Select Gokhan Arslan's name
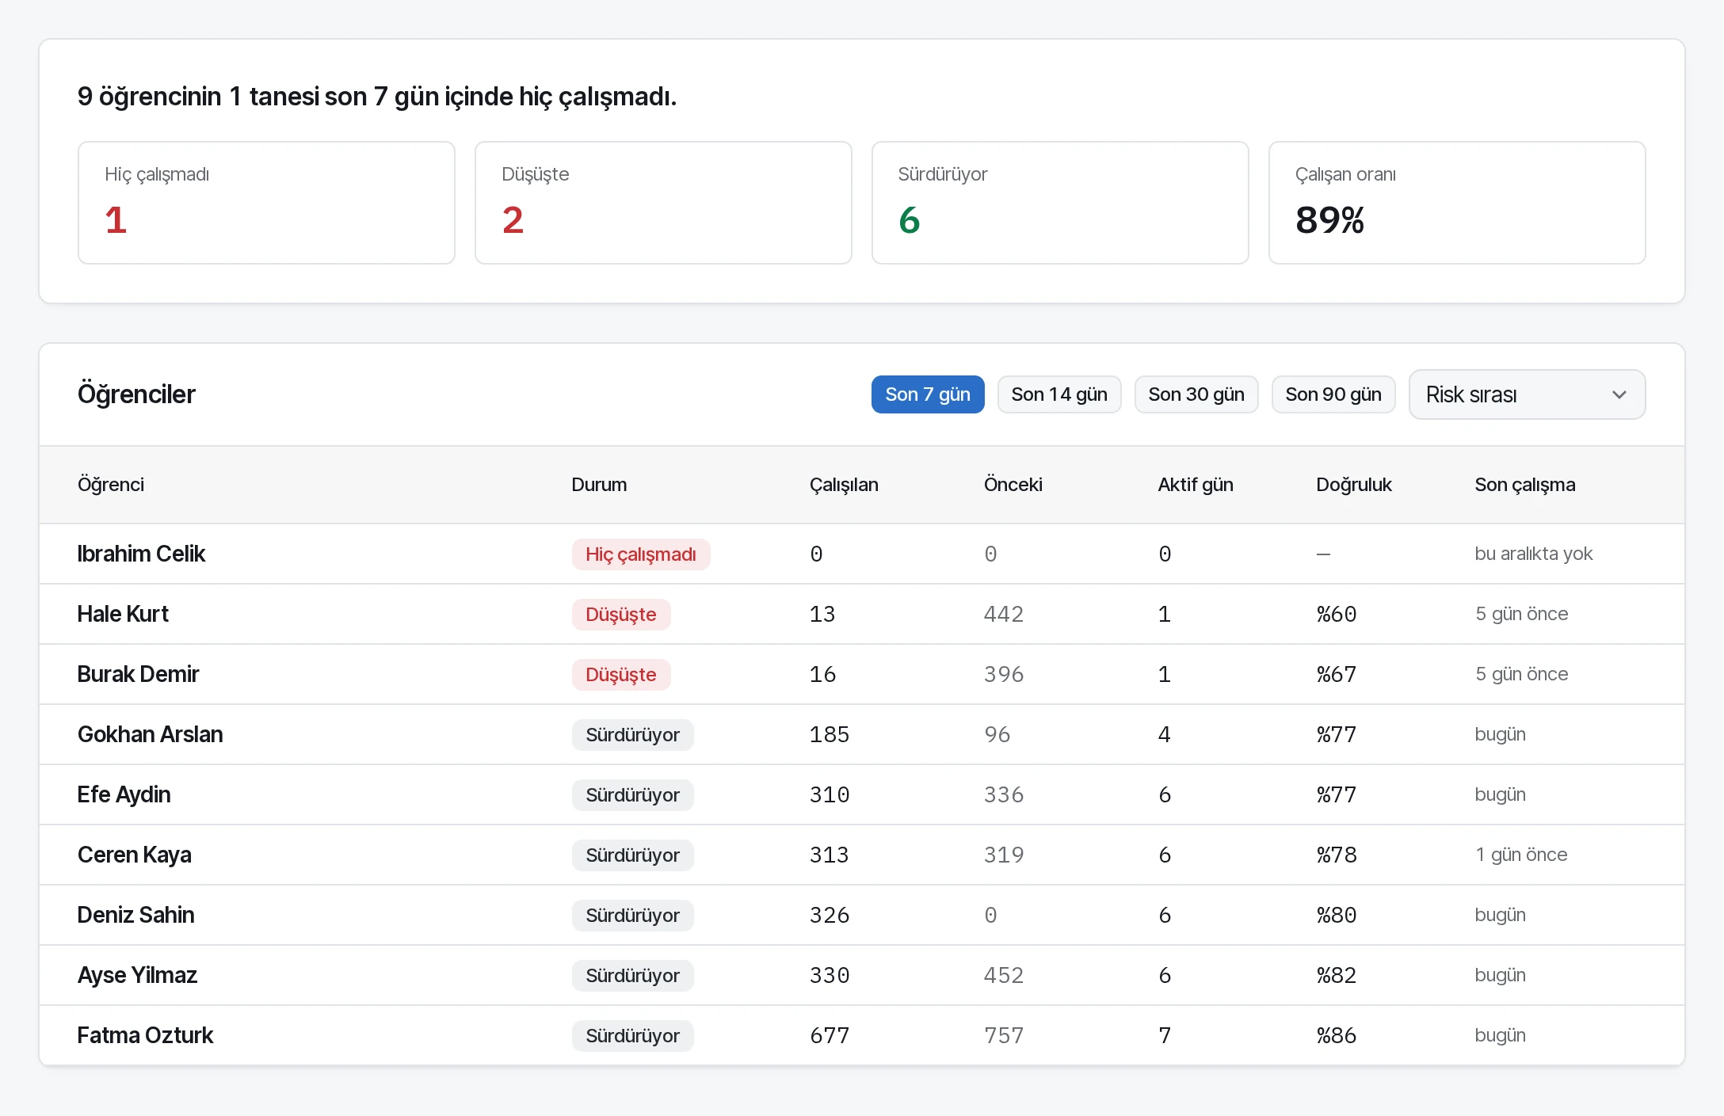The image size is (1724, 1116). click(x=150, y=734)
